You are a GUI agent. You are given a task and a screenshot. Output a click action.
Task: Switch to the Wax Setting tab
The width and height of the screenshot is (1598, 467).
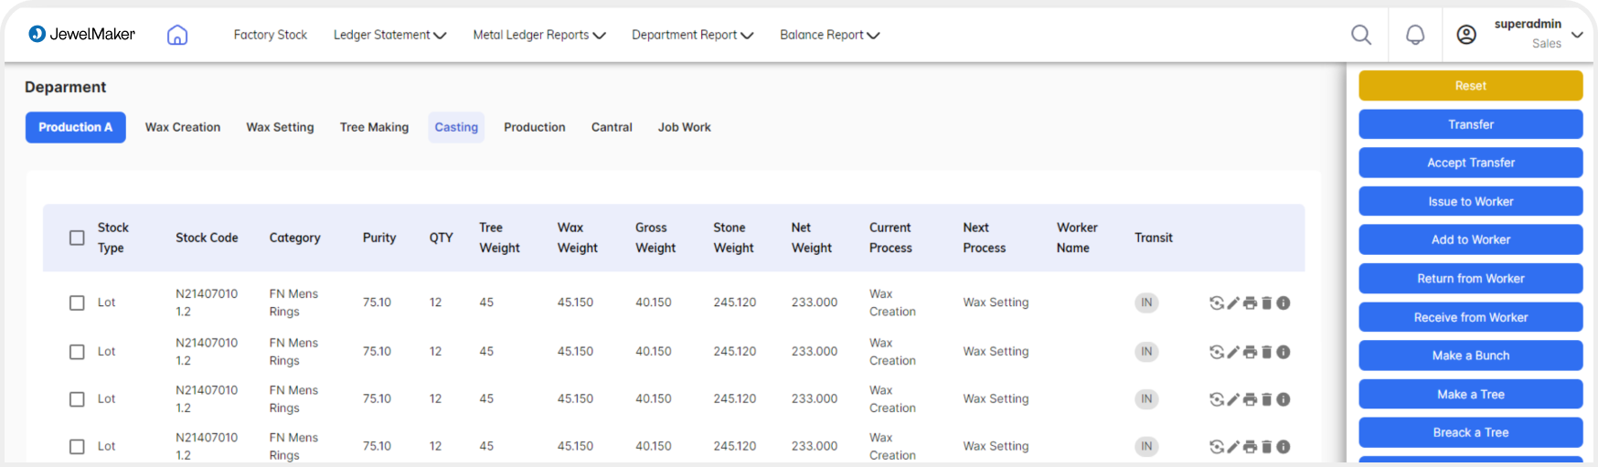(280, 127)
